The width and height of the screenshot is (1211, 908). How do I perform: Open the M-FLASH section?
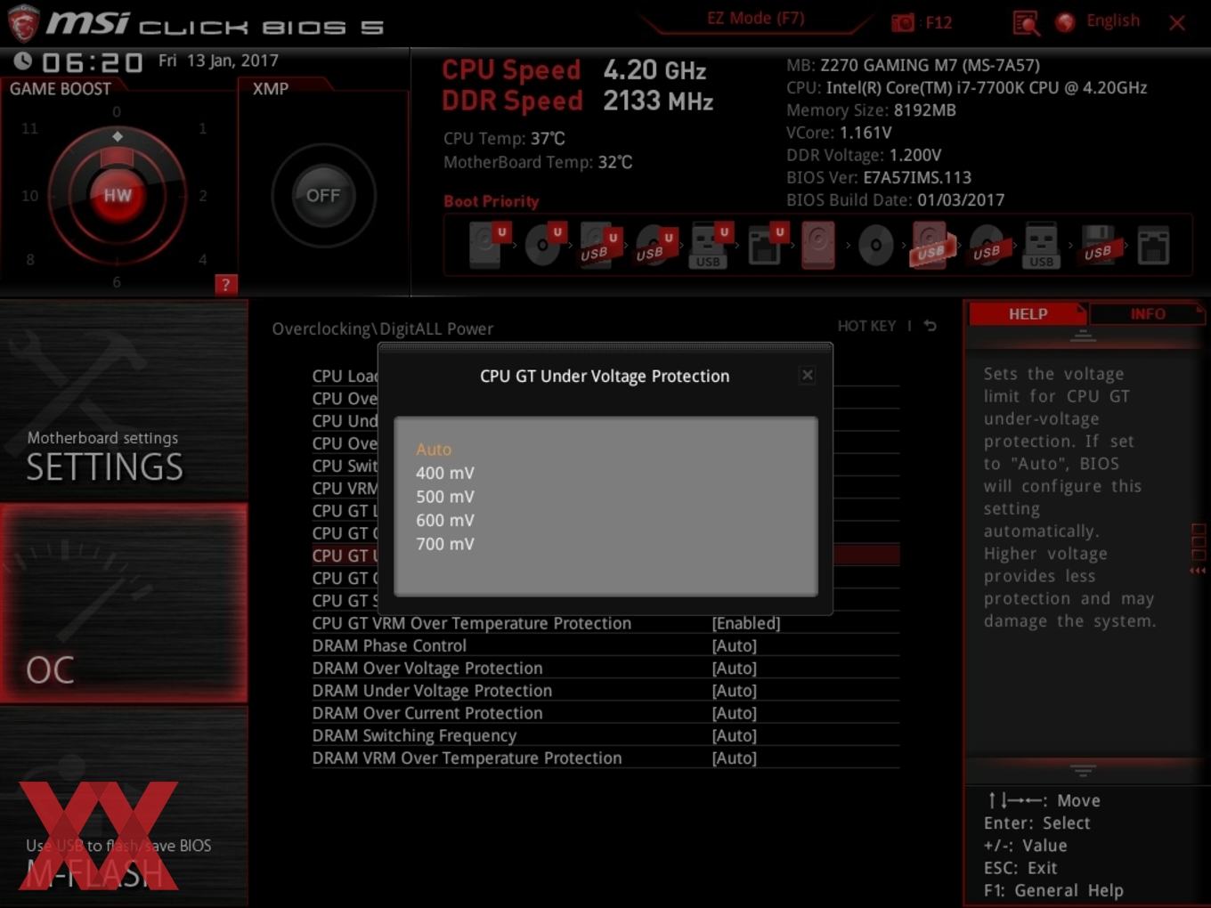[x=124, y=807]
